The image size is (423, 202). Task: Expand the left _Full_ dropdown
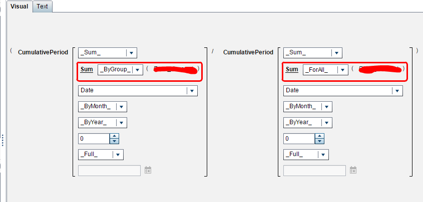point(118,155)
